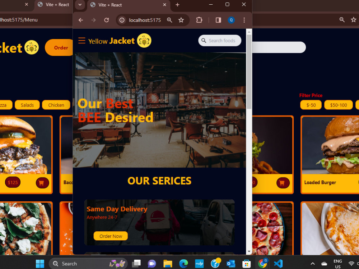Close the front Vite + React tab
Viewport: 359px width, 269px height.
coord(164,5)
